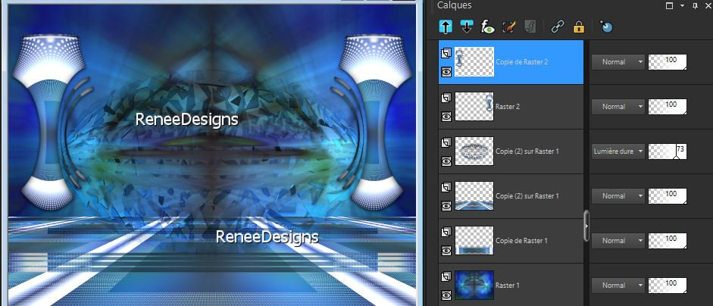Viewport: 713px width, 306px height.
Task: Click lower ReneeDesigns text on the canvas
Action: click(x=267, y=237)
